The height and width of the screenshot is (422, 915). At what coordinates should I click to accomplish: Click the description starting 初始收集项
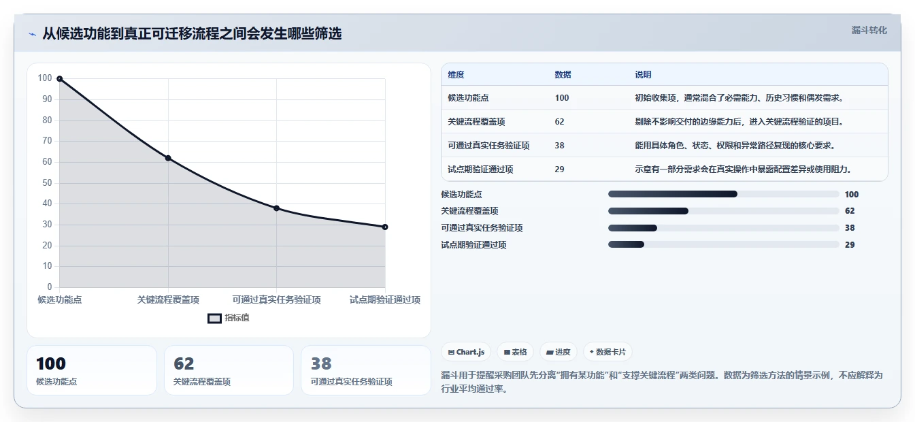739,98
